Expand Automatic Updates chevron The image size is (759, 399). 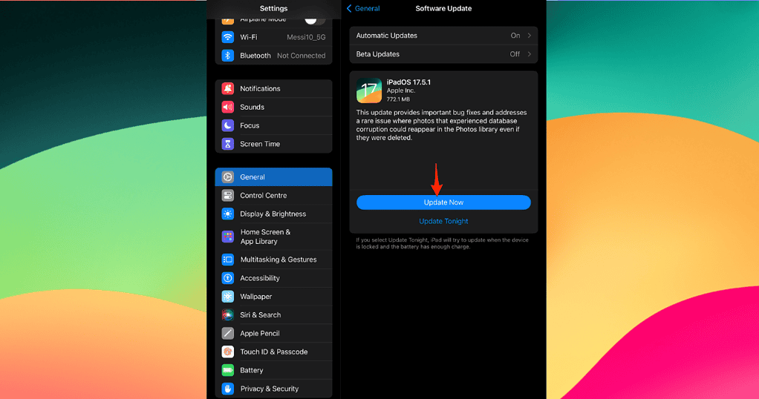point(530,36)
